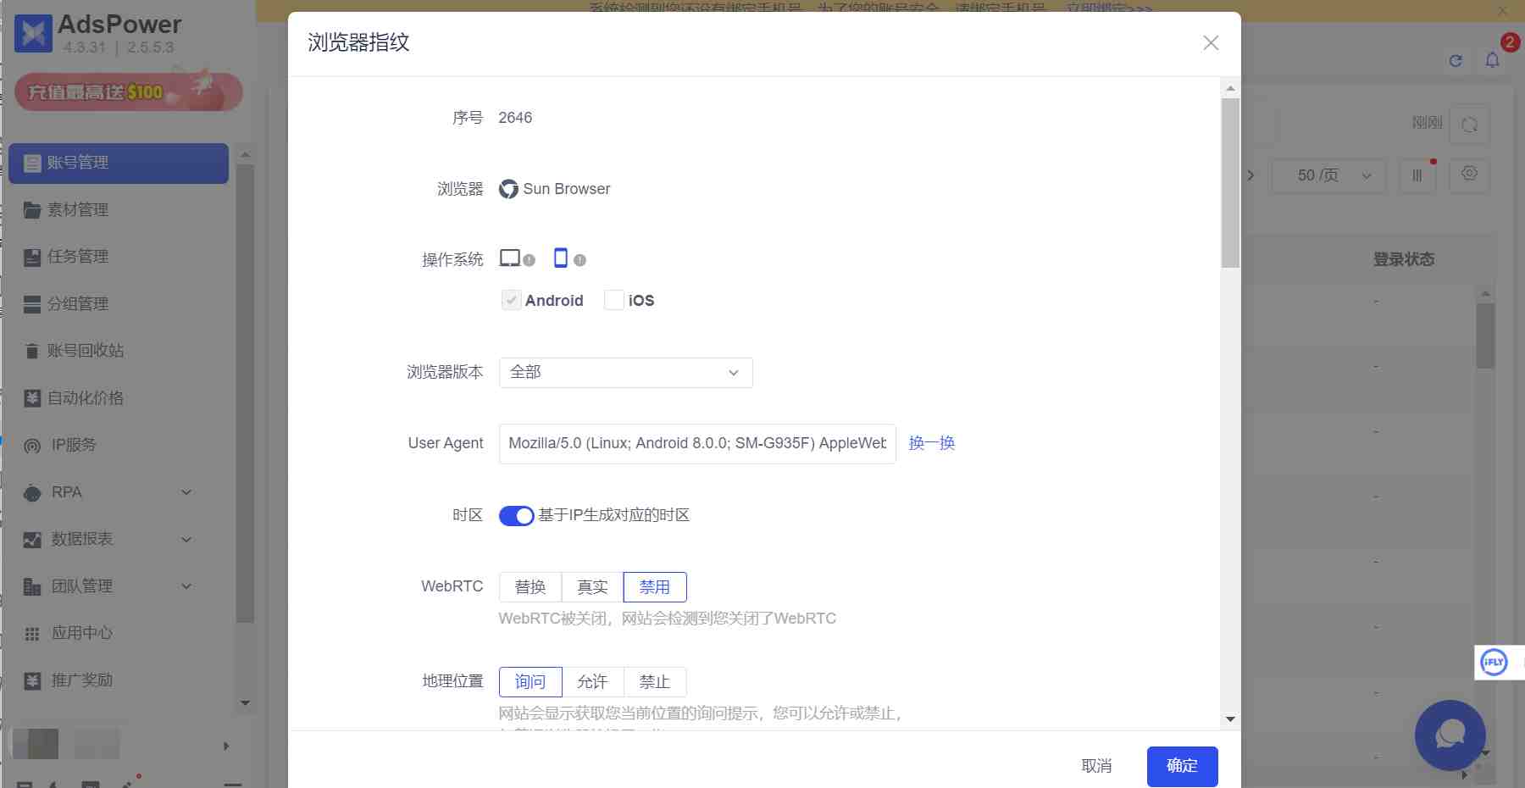The height and width of the screenshot is (788, 1525).
Task: Check the iOS checkbox
Action: point(614,300)
